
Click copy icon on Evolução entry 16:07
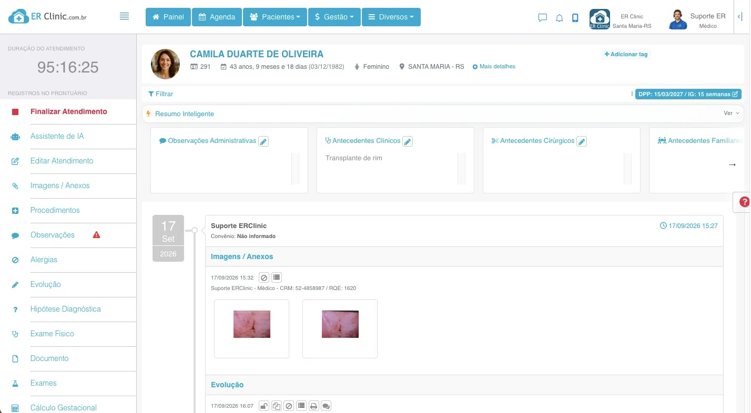click(x=276, y=406)
